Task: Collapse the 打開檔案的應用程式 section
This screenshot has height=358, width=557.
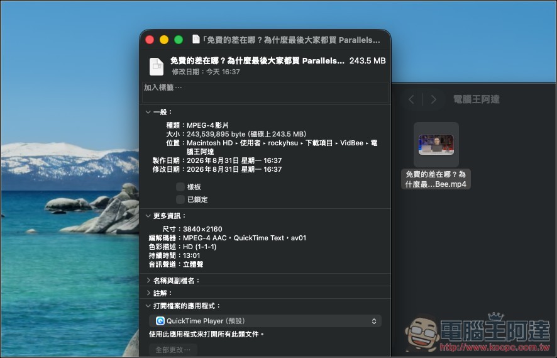Action: point(148,306)
